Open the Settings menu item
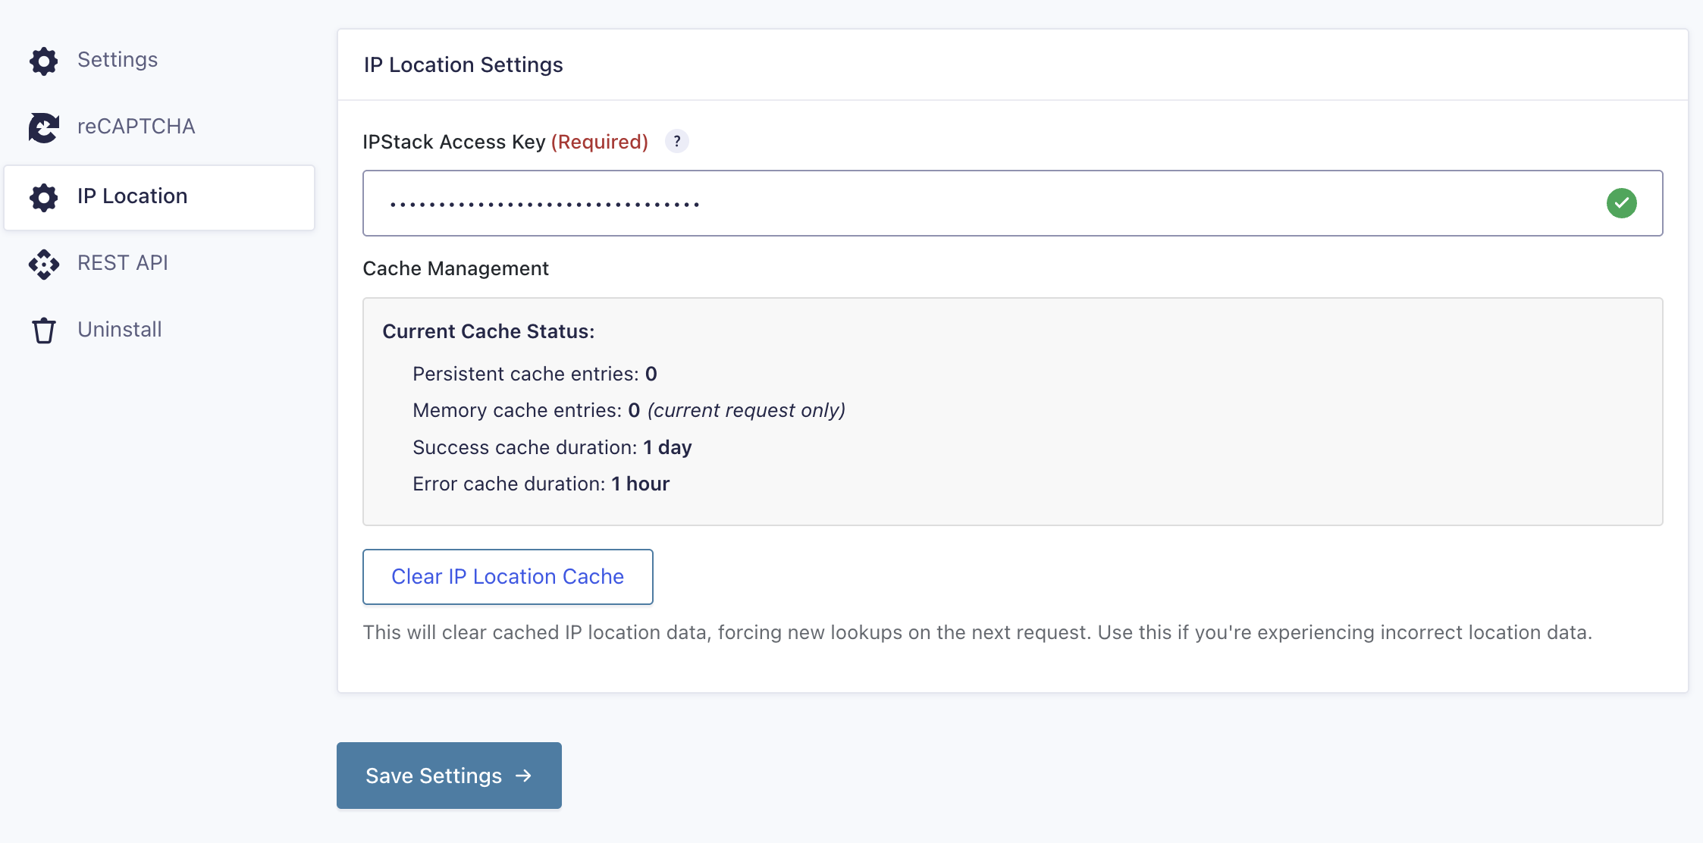This screenshot has height=843, width=1703. [118, 60]
